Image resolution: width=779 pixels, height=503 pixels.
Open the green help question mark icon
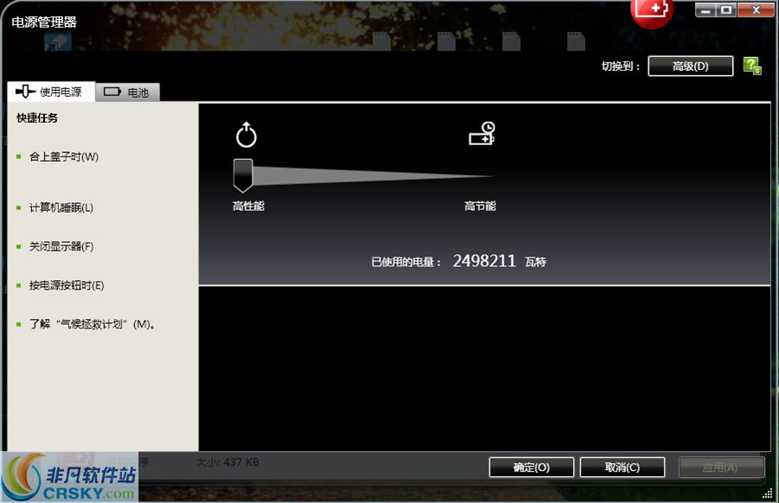(x=751, y=65)
